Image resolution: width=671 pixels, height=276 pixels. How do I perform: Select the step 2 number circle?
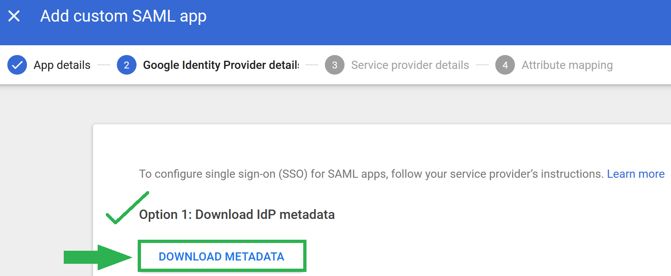[127, 65]
